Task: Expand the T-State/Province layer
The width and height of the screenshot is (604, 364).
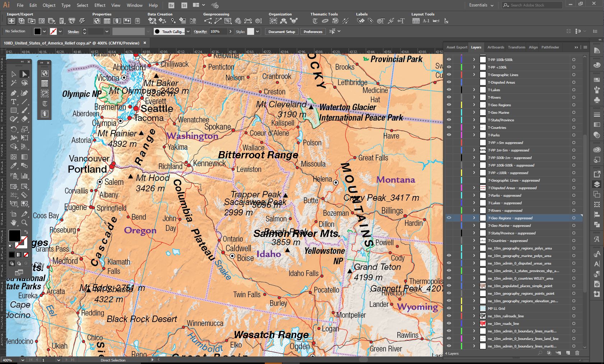Action: [474, 120]
